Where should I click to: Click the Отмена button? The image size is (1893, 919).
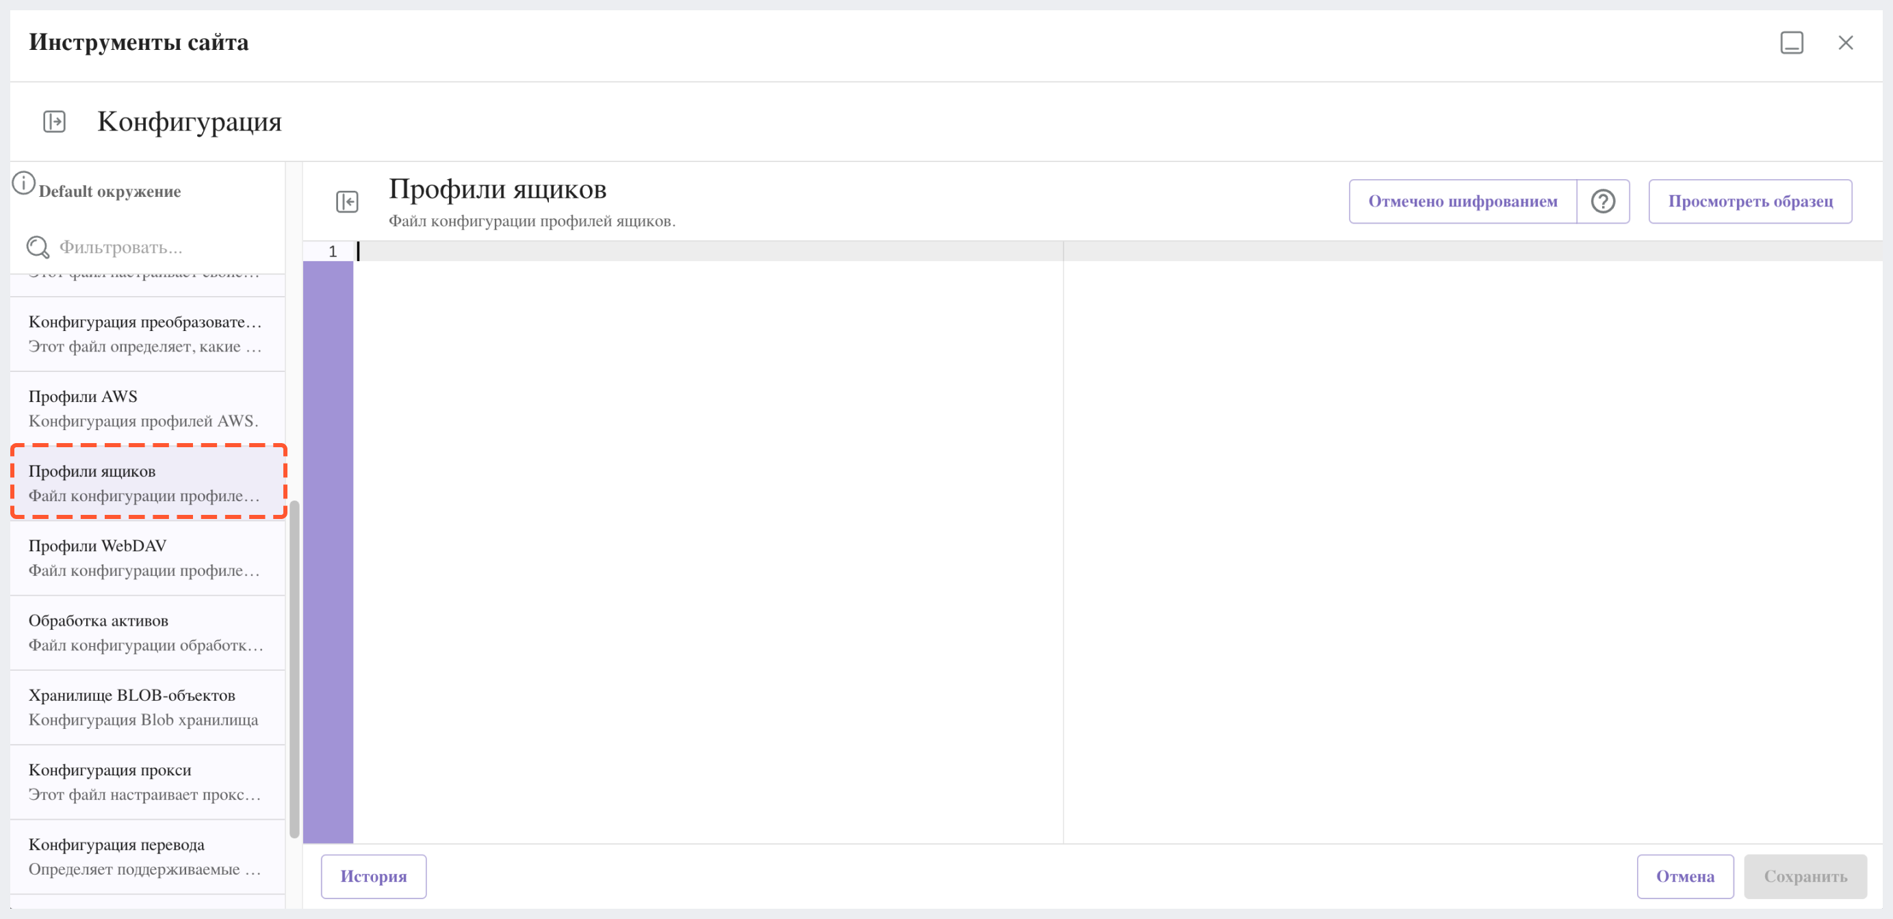pos(1685,876)
